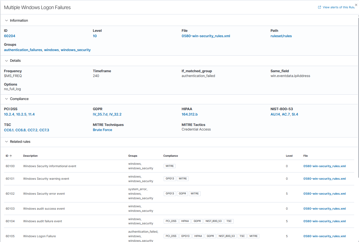Sort related rules by File column

pos(305,156)
